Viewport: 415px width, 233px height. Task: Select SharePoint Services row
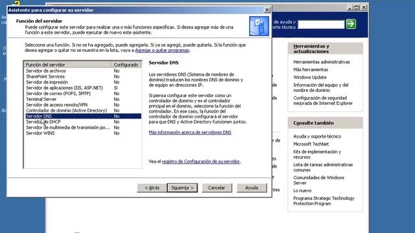coord(83,76)
